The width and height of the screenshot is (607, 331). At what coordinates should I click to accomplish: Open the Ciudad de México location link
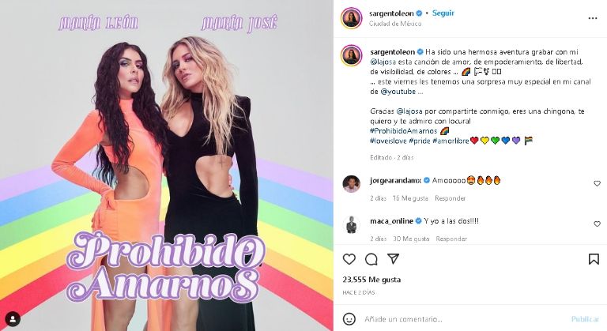[395, 24]
